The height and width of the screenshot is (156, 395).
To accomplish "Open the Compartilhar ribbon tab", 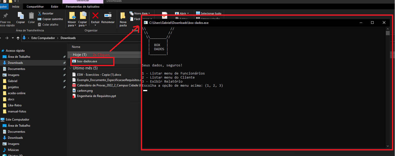I will (x=35, y=7).
